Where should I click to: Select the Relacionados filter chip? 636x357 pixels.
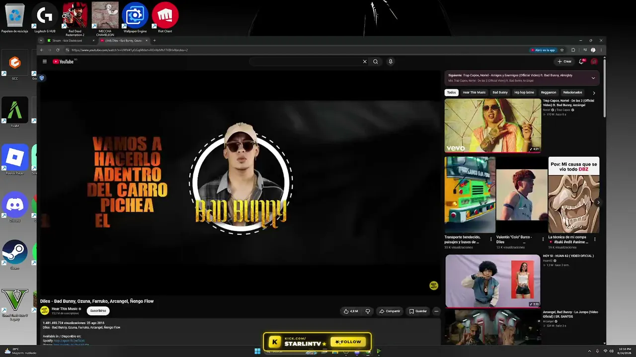(572, 92)
